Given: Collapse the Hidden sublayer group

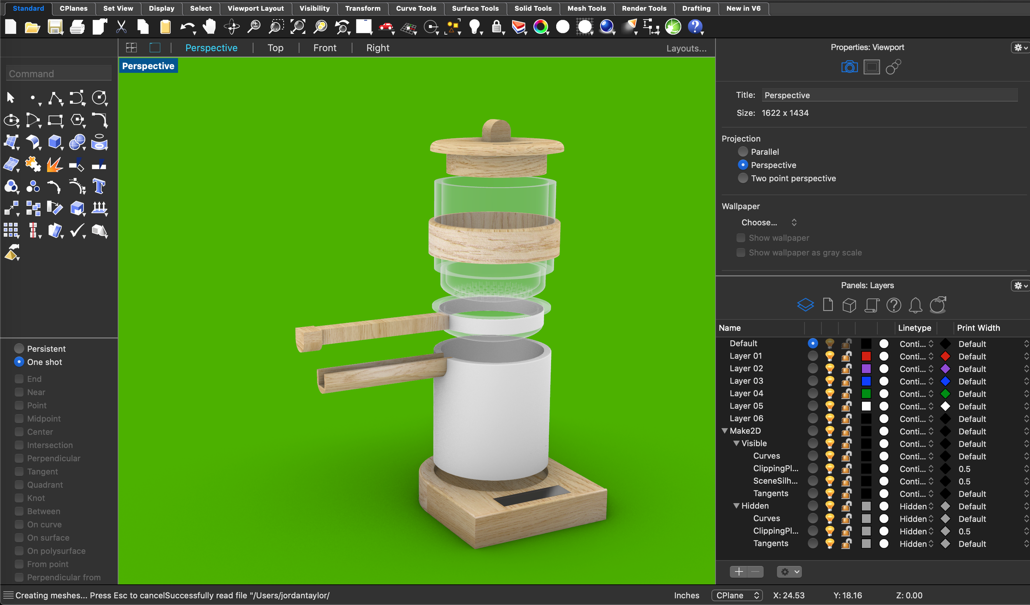Looking at the screenshot, I should point(736,506).
